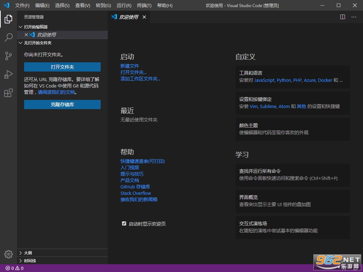
Task: Open the Stack Overflow link
Action: tap(136, 193)
